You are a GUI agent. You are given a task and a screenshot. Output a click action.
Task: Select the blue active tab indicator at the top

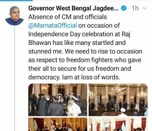(x=16, y=0)
